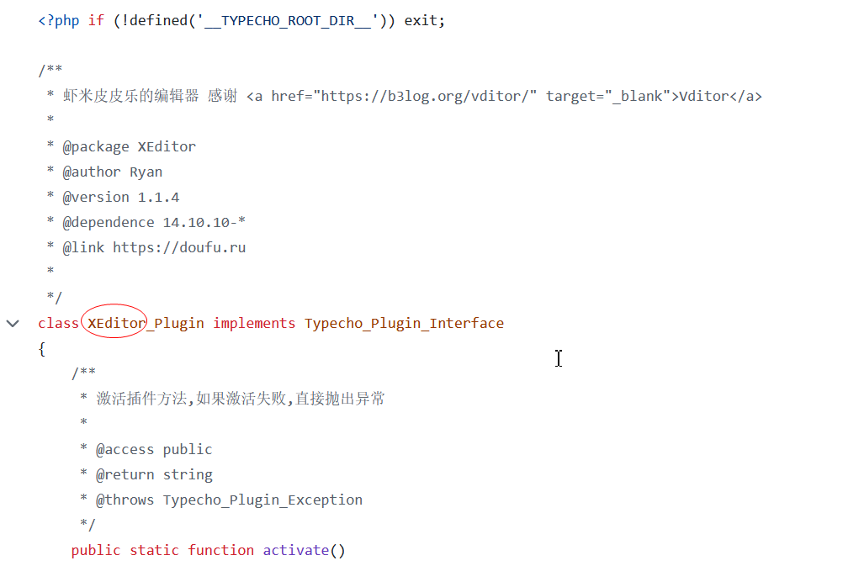Click the activate function name
This screenshot has width=864, height=566.
coord(295,550)
